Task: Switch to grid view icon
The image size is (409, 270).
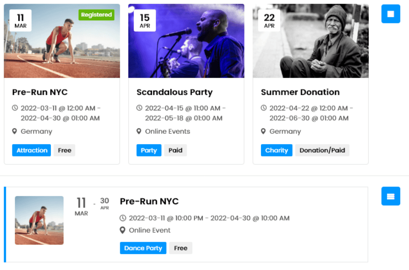Action: pyautogui.click(x=390, y=14)
